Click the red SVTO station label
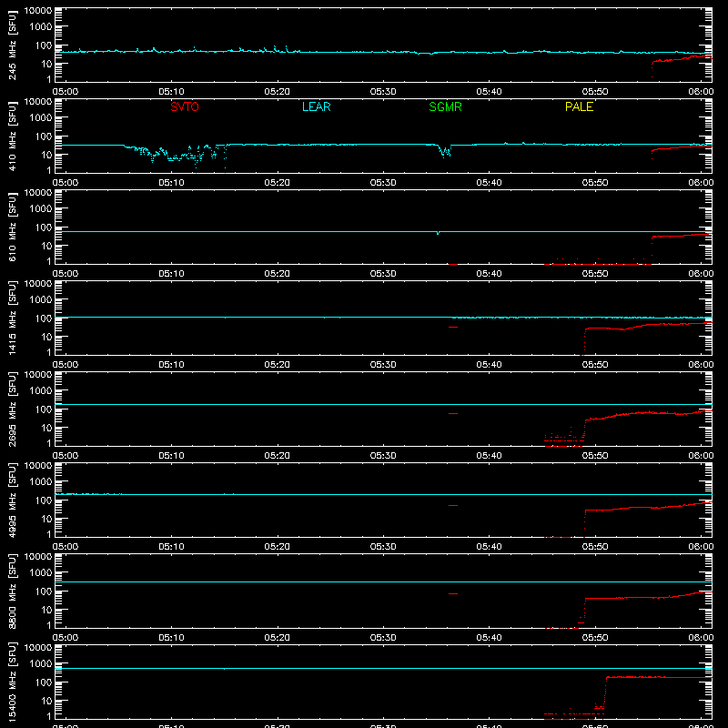728x728 pixels. click(185, 106)
